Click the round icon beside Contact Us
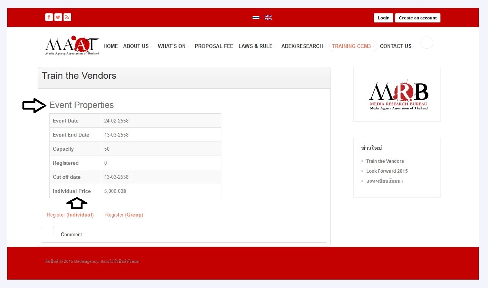488x288 pixels. click(426, 43)
